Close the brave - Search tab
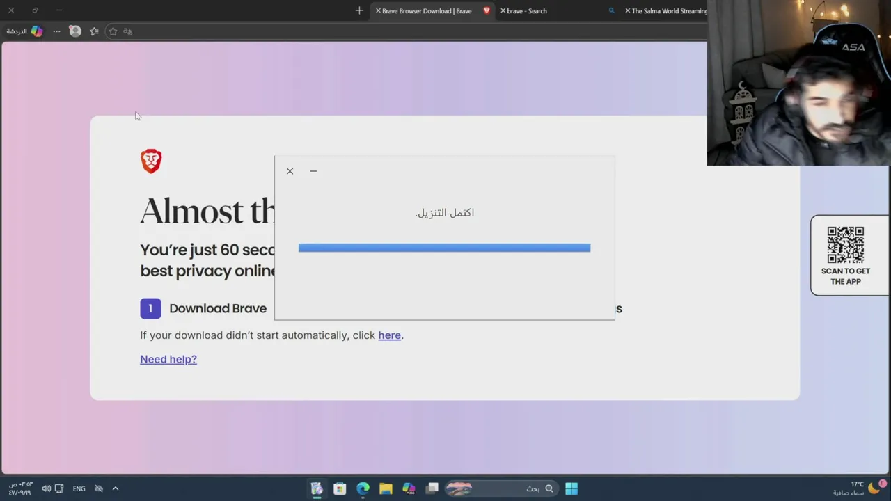Screen dimensions: 891x501 (503, 10)
